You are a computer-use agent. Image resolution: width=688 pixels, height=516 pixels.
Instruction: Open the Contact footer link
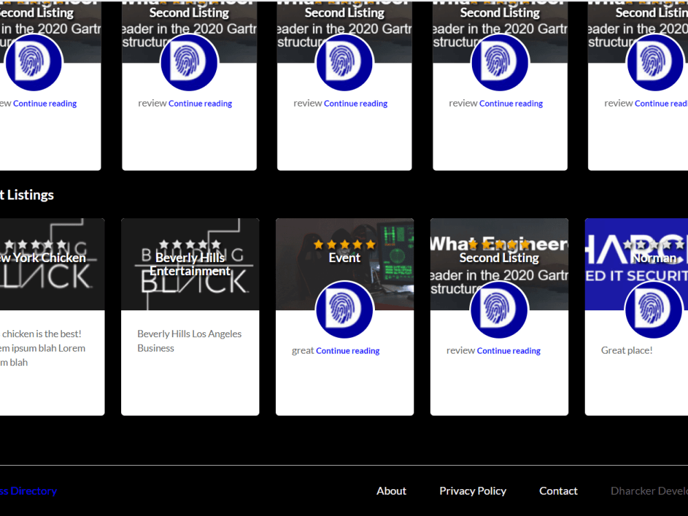pos(558,491)
